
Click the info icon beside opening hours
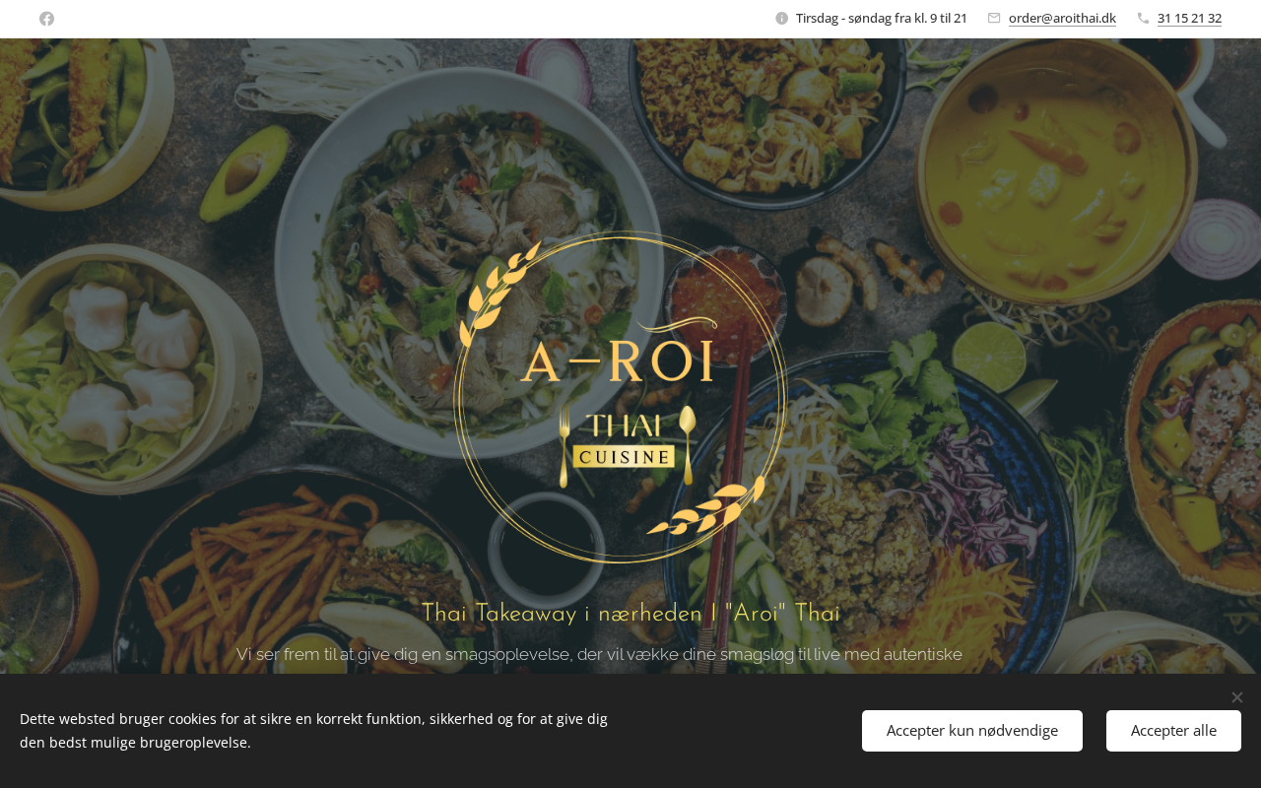[782, 18]
